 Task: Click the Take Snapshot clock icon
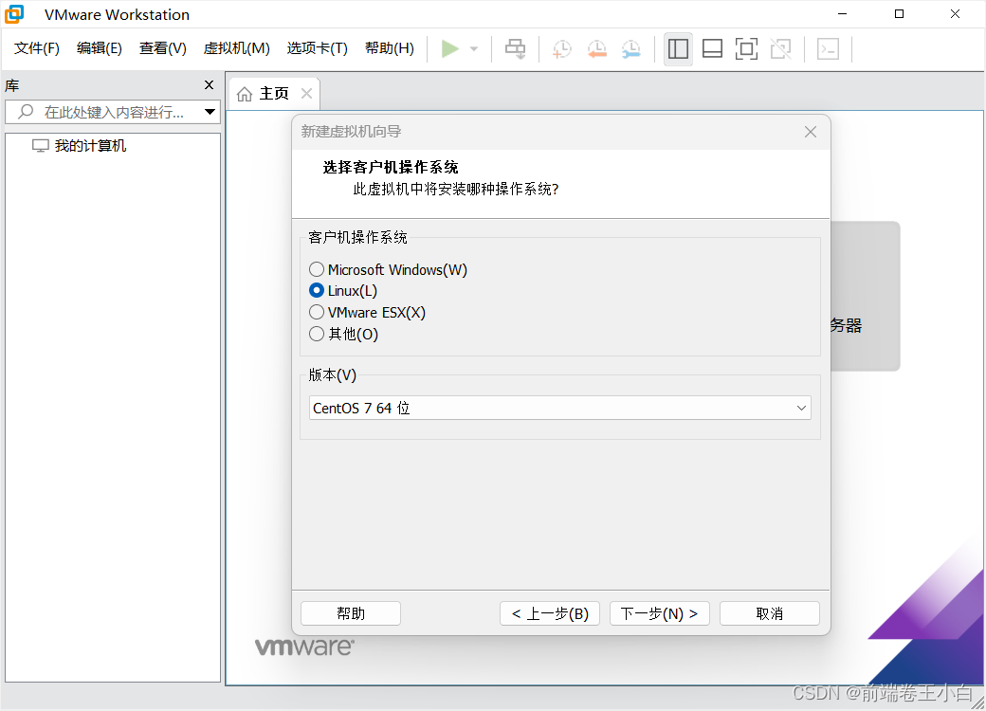(561, 48)
